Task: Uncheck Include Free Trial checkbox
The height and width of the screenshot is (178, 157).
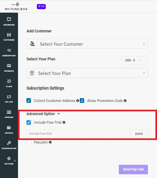Action: (29, 122)
